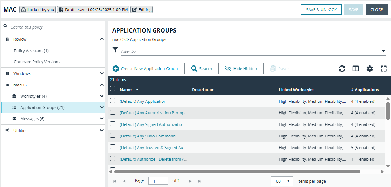Check the Any Signed Authorization row
Image resolution: width=391 pixels, height=187 pixels.
click(x=113, y=124)
